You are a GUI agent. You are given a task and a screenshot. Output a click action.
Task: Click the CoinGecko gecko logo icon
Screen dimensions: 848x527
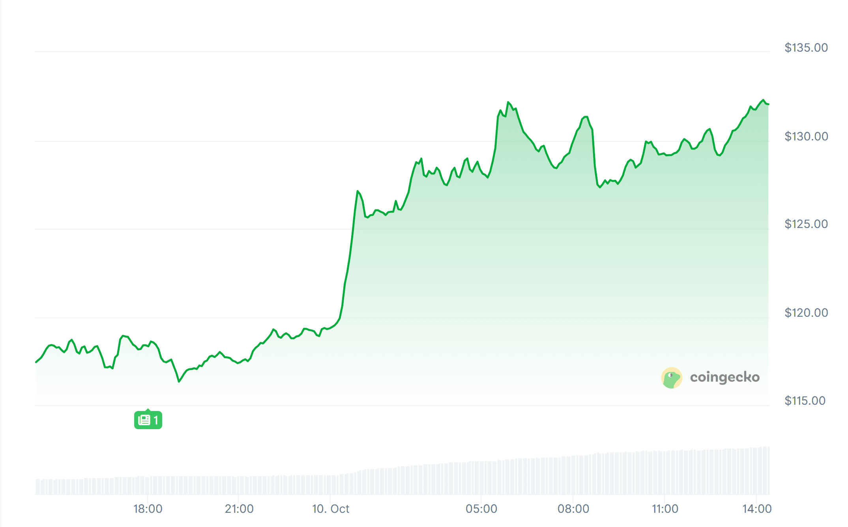(671, 378)
